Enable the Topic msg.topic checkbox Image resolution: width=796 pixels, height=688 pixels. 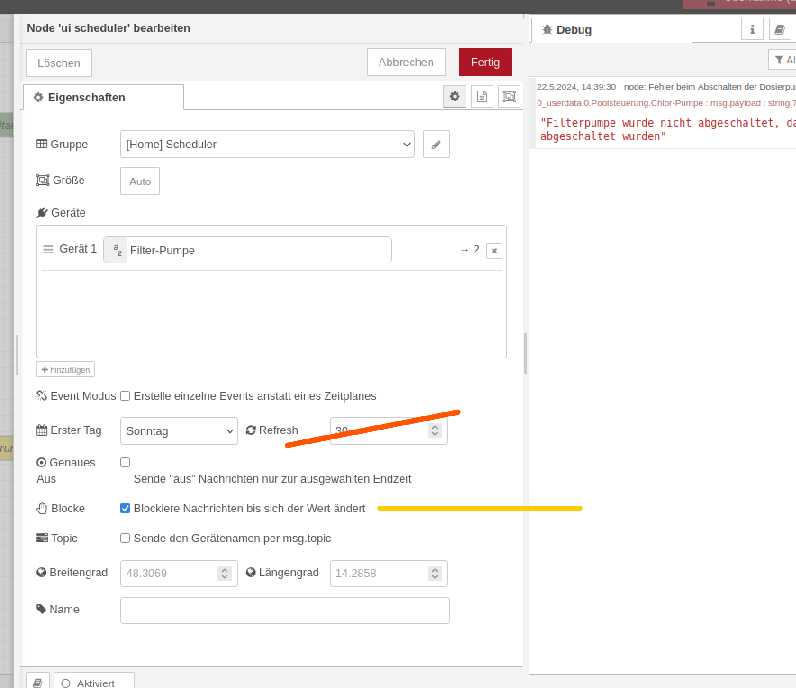pyautogui.click(x=125, y=538)
